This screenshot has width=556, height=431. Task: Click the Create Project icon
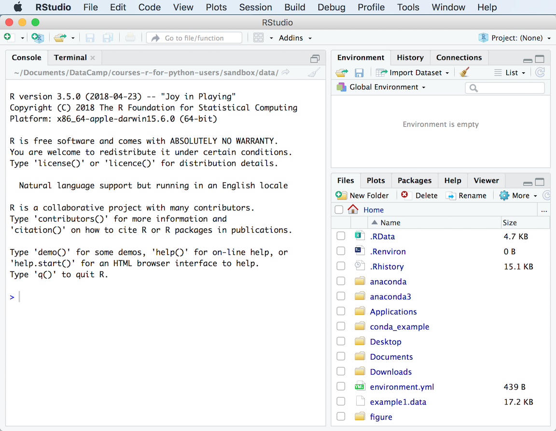tap(37, 38)
